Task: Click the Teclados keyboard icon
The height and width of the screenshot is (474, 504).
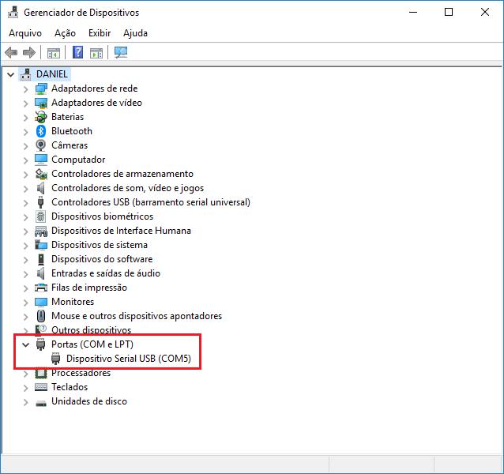Action: pyautogui.click(x=41, y=387)
